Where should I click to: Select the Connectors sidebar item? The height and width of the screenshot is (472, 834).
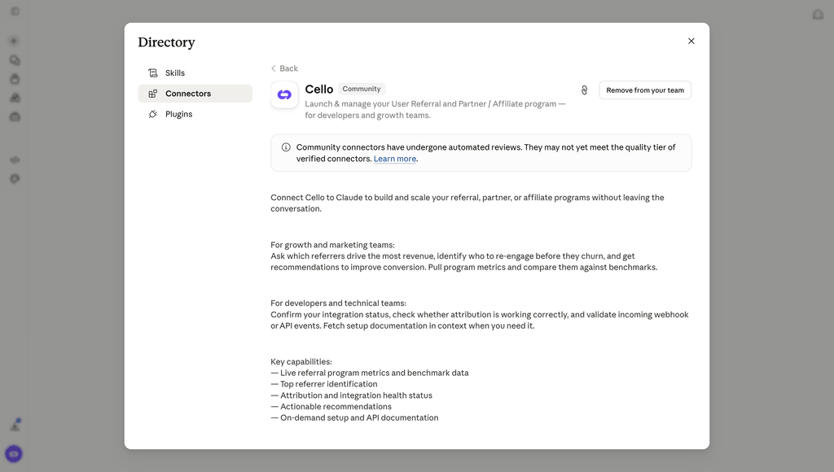pyautogui.click(x=195, y=94)
